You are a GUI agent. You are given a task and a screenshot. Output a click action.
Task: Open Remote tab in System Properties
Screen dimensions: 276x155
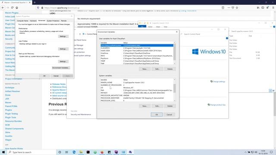64,21
